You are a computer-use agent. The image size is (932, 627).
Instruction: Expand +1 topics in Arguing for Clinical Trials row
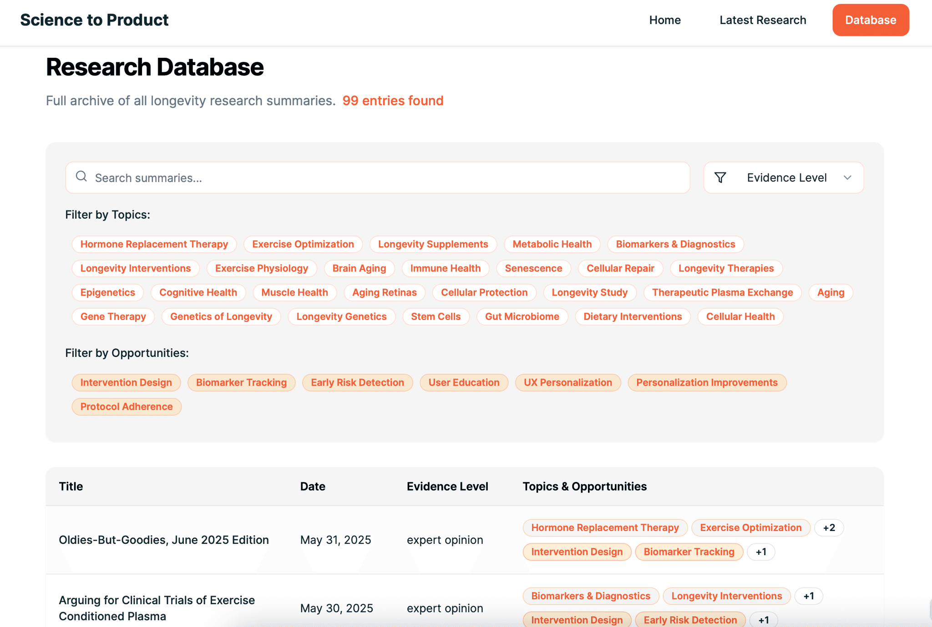[x=809, y=596]
